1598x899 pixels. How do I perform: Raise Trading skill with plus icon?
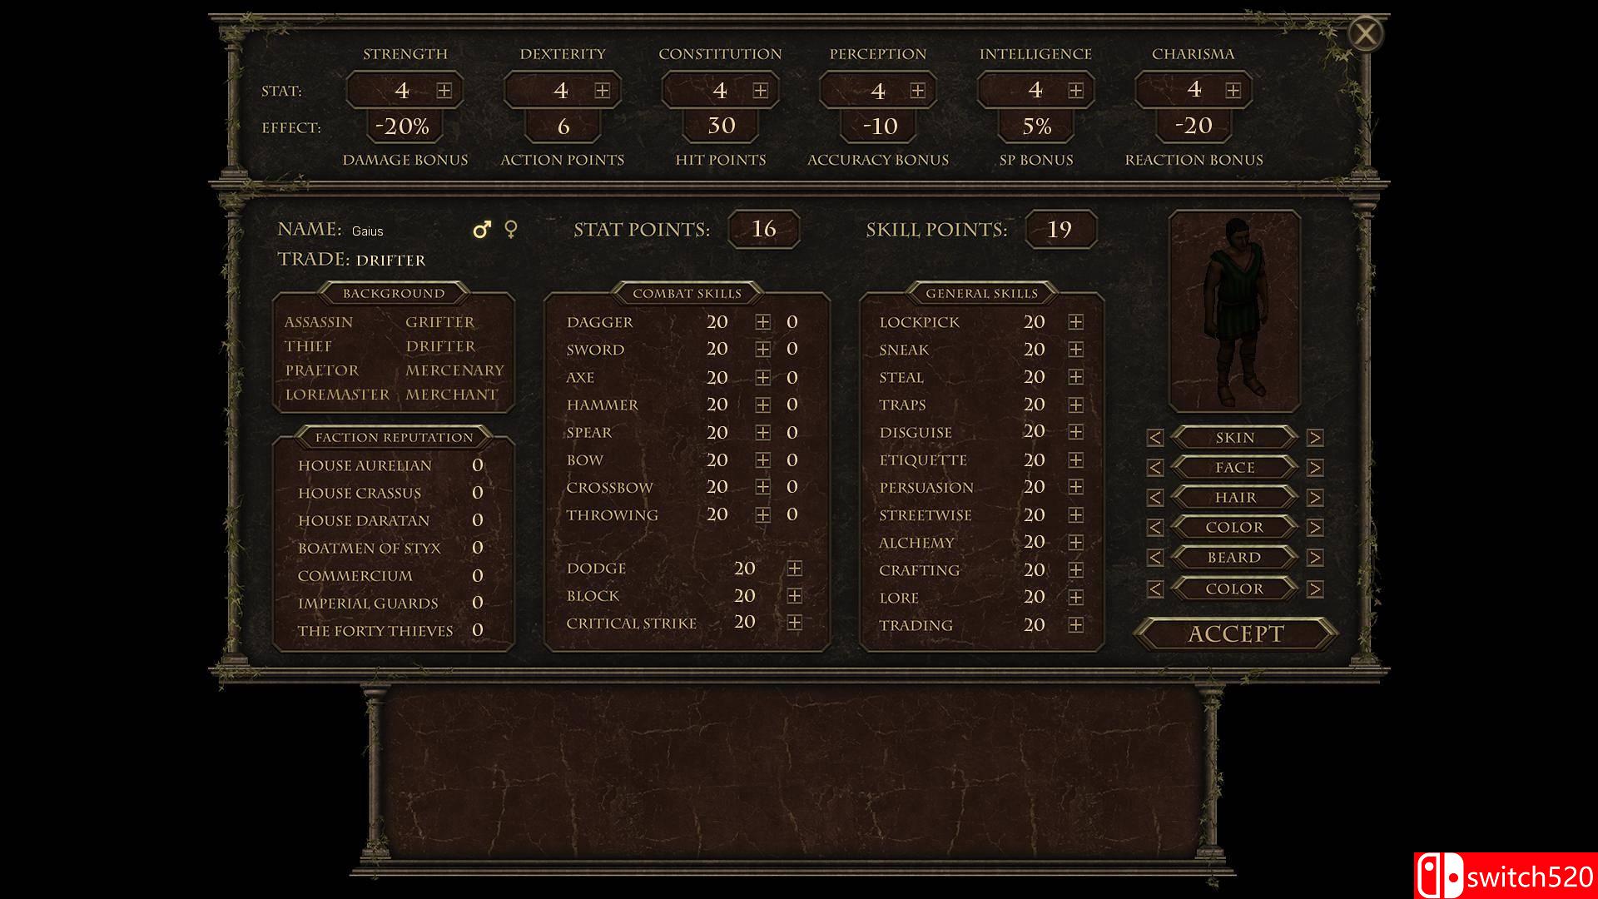point(1075,625)
